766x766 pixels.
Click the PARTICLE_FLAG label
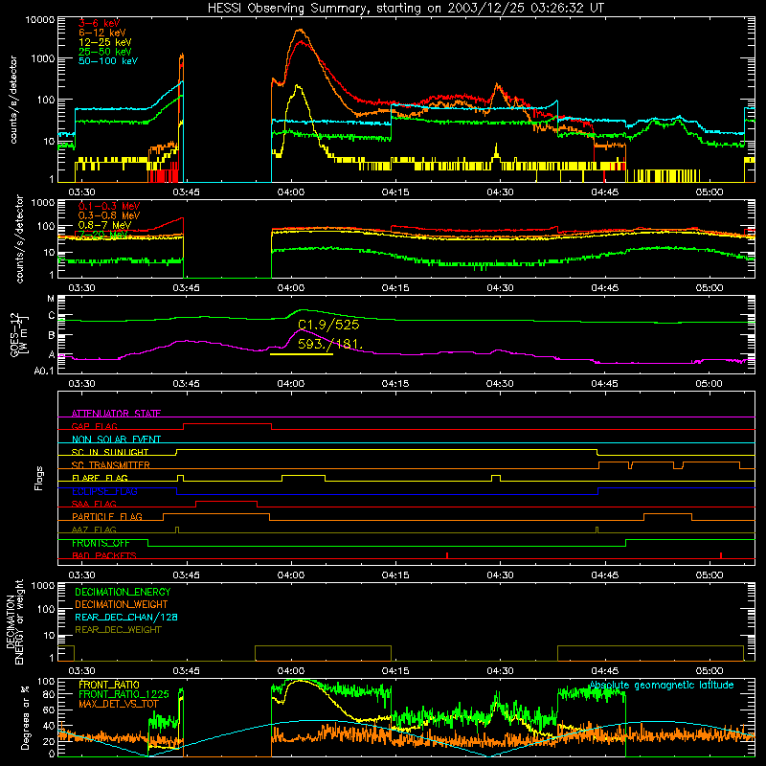click(107, 517)
